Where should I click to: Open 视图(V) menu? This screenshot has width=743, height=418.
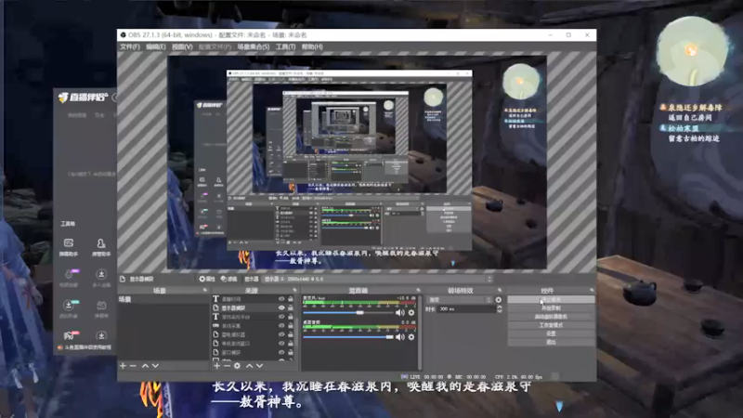tap(182, 47)
